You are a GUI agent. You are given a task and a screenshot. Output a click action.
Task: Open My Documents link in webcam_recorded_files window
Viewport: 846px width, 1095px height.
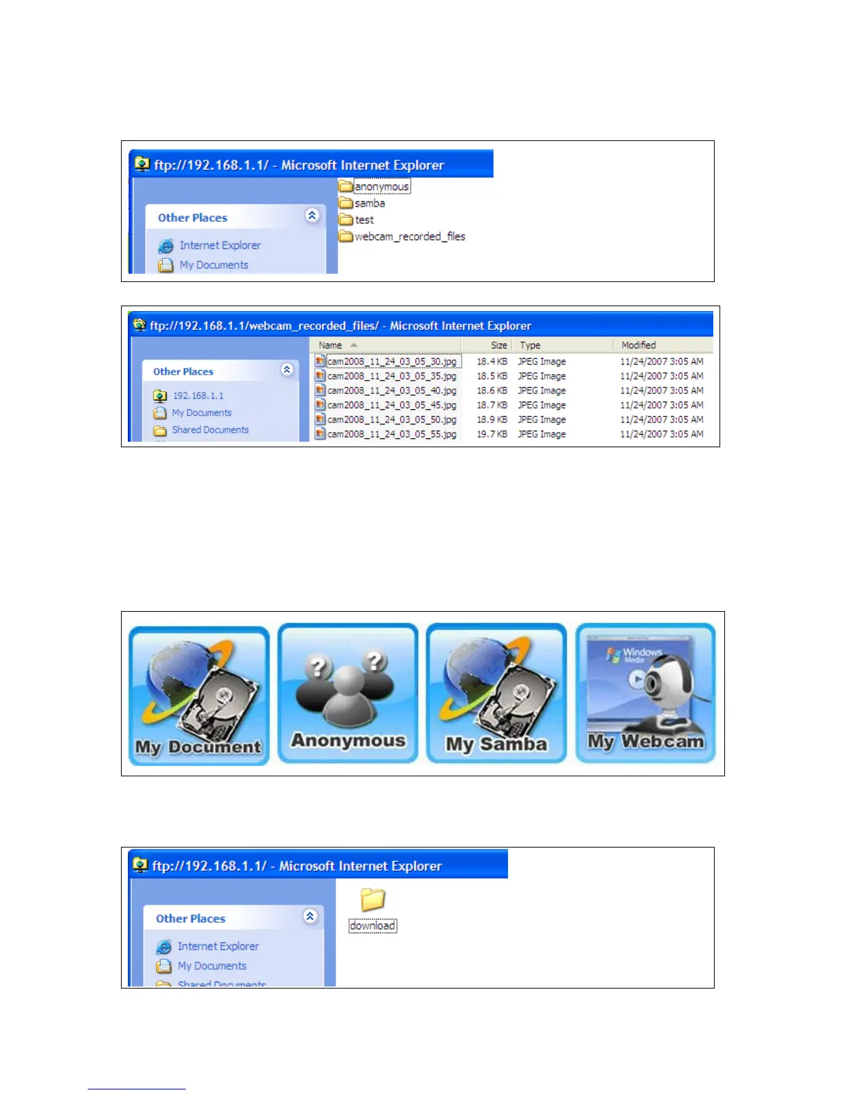[x=202, y=413]
